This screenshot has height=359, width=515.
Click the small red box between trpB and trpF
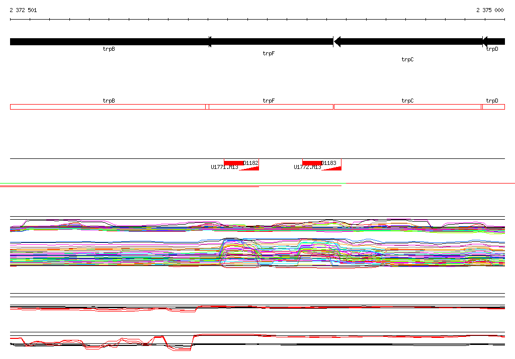pyautogui.click(x=207, y=107)
